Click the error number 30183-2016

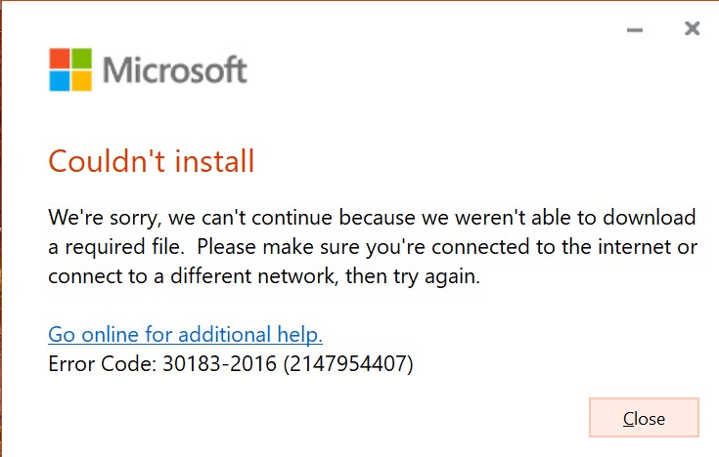pos(220,364)
